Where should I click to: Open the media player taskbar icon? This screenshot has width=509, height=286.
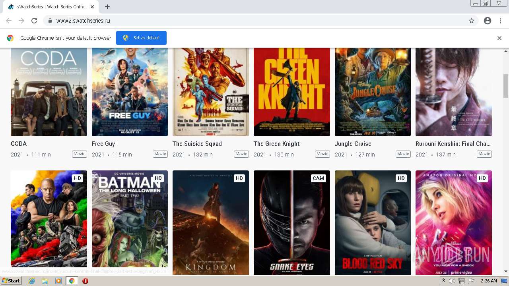tap(58, 281)
